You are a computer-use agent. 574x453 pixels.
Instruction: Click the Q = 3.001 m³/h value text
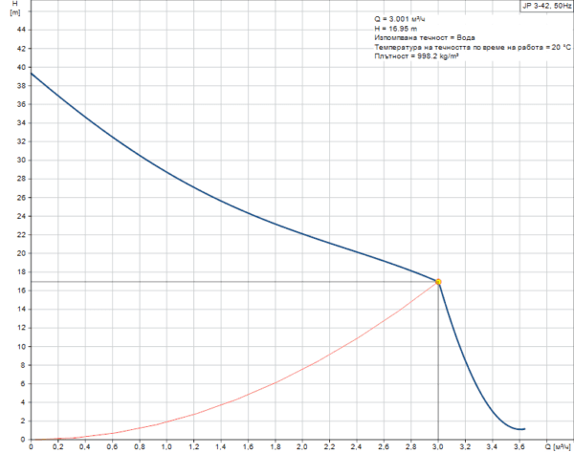[402, 19]
